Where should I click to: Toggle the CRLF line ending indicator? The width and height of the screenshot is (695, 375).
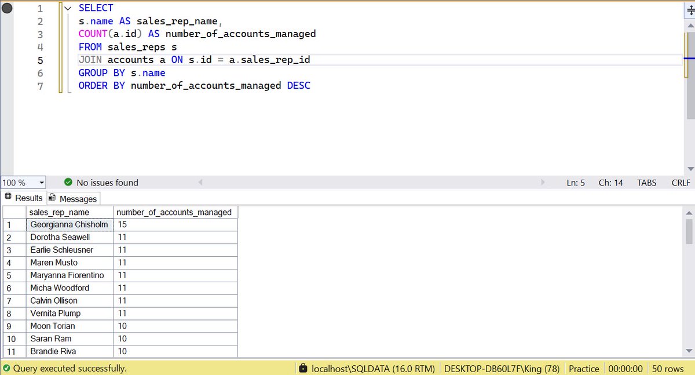(681, 182)
